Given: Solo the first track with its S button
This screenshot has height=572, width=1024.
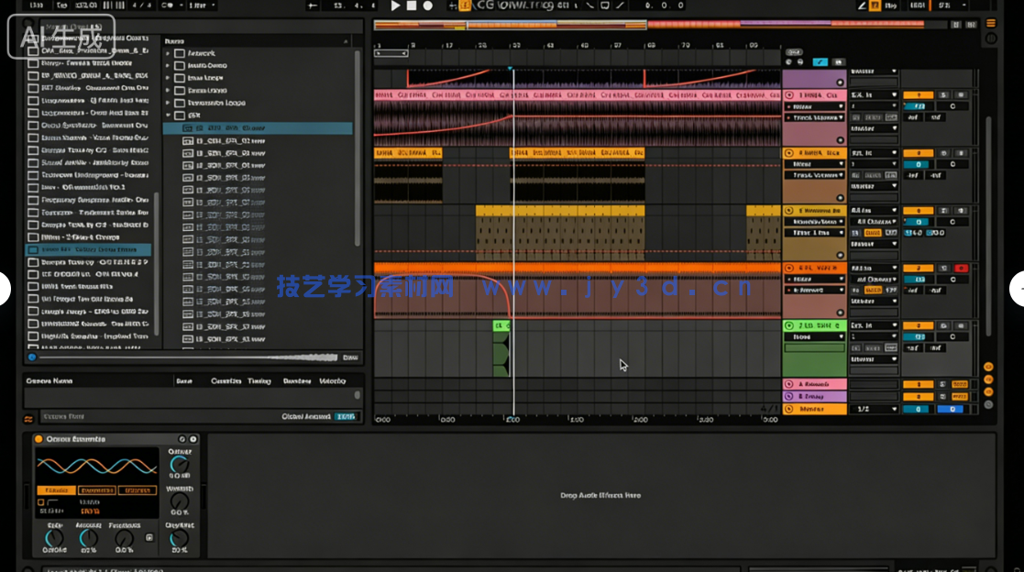Looking at the screenshot, I should point(943,94).
